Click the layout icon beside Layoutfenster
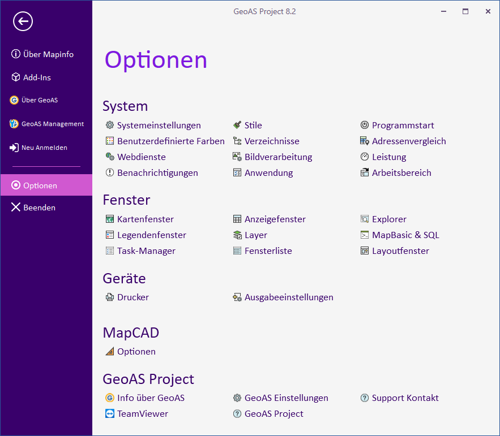This screenshot has height=436, width=500. pos(365,251)
